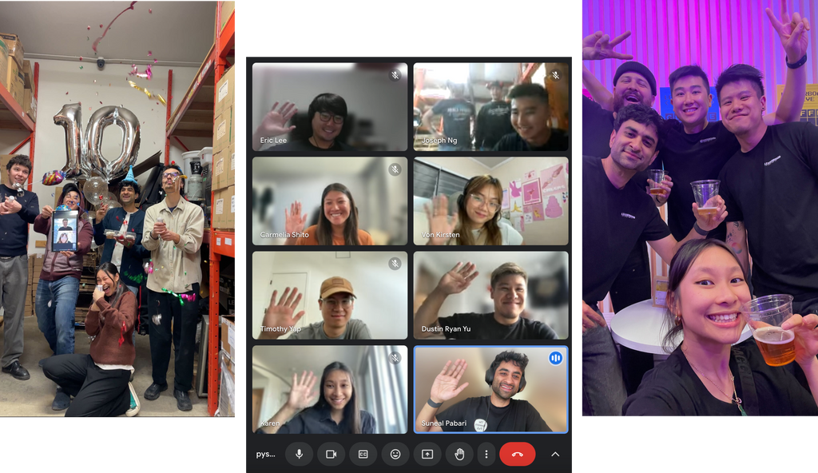The width and height of the screenshot is (818, 473).
Task: Enable closed captions
Action: (363, 454)
